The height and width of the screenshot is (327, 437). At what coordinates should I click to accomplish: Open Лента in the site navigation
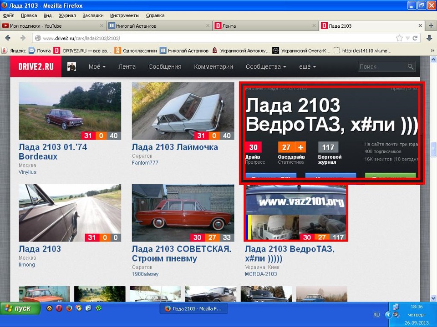pos(127,66)
